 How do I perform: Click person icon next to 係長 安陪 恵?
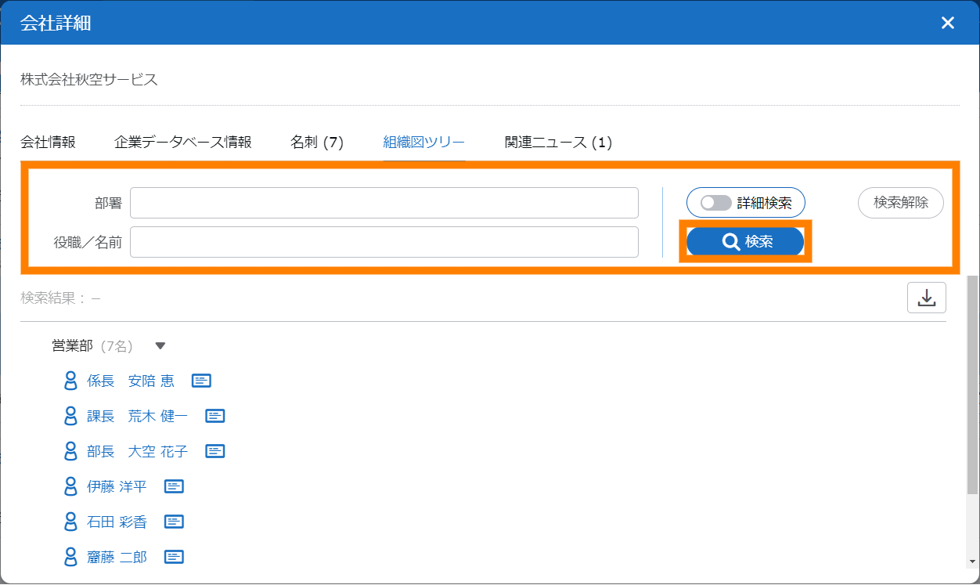[70, 381]
